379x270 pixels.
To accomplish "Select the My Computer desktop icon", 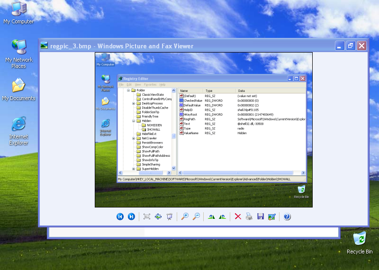I will tap(18, 13).
